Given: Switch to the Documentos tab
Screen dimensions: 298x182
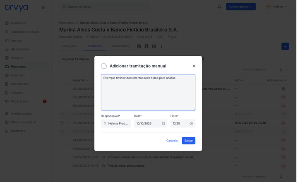Looking at the screenshot, I should click(120, 46).
